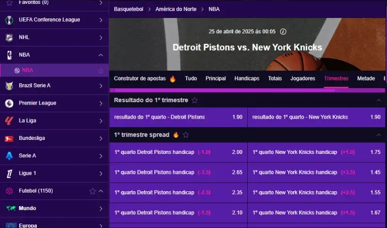Expand the NHL chevron
Image resolution: width=387 pixels, height=228 pixels.
(101, 38)
